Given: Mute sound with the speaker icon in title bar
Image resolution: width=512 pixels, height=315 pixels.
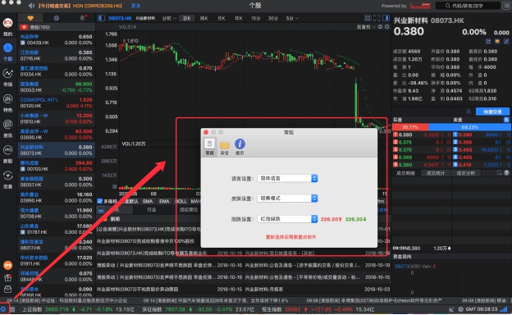Looking at the screenshot, I should coord(31,6).
